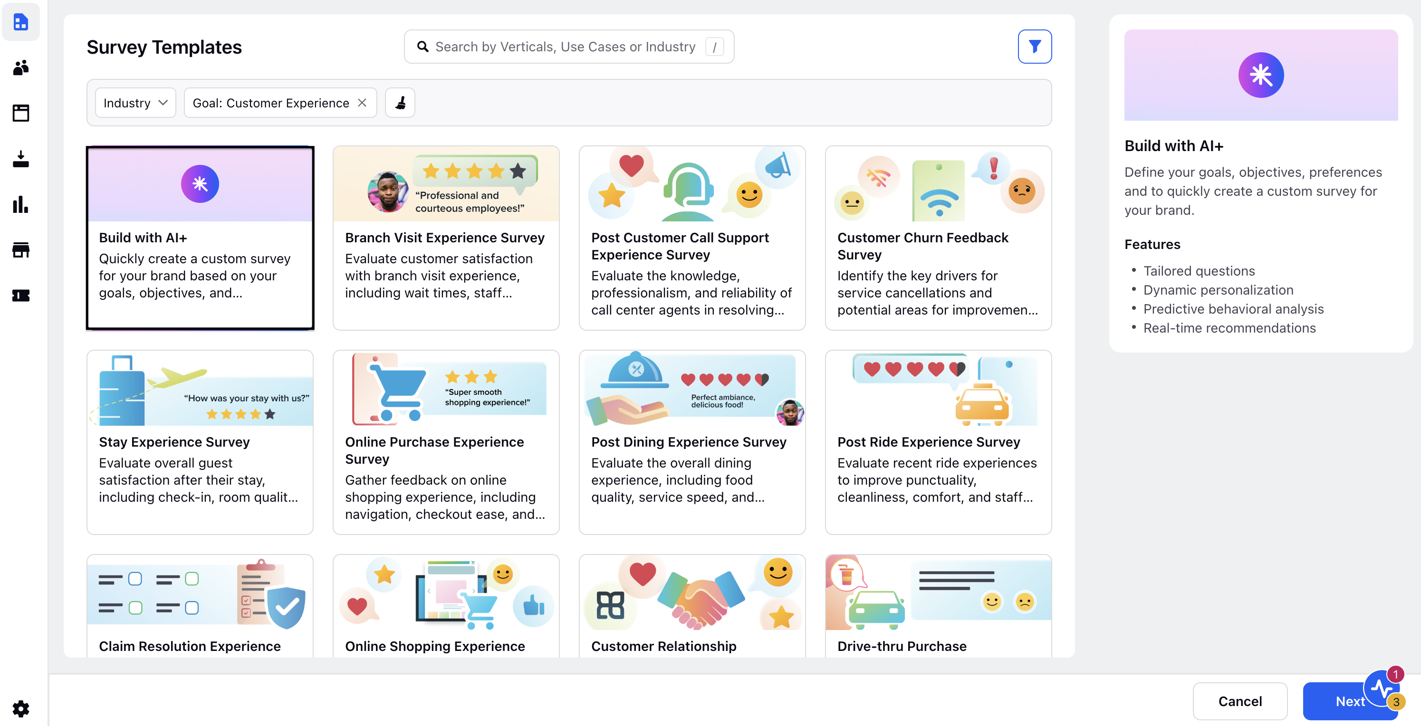The width and height of the screenshot is (1421, 726).
Task: Click the filter funnel button
Action: (x=1034, y=47)
